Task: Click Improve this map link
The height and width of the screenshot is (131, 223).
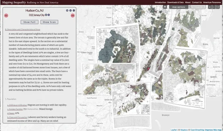Action: [x=213, y=130]
